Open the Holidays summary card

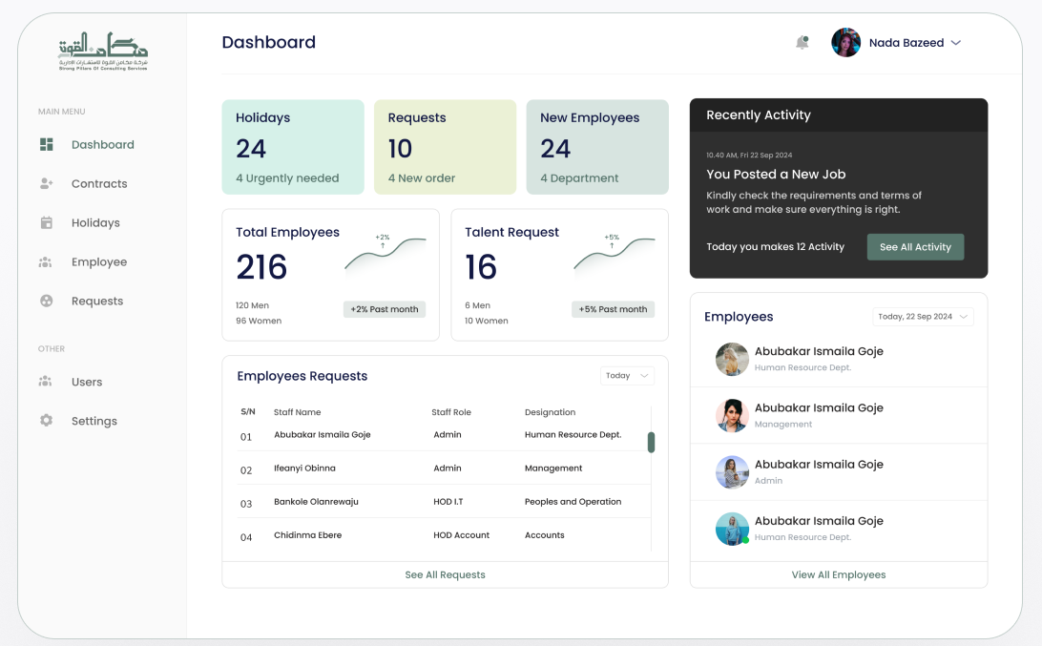coord(292,147)
